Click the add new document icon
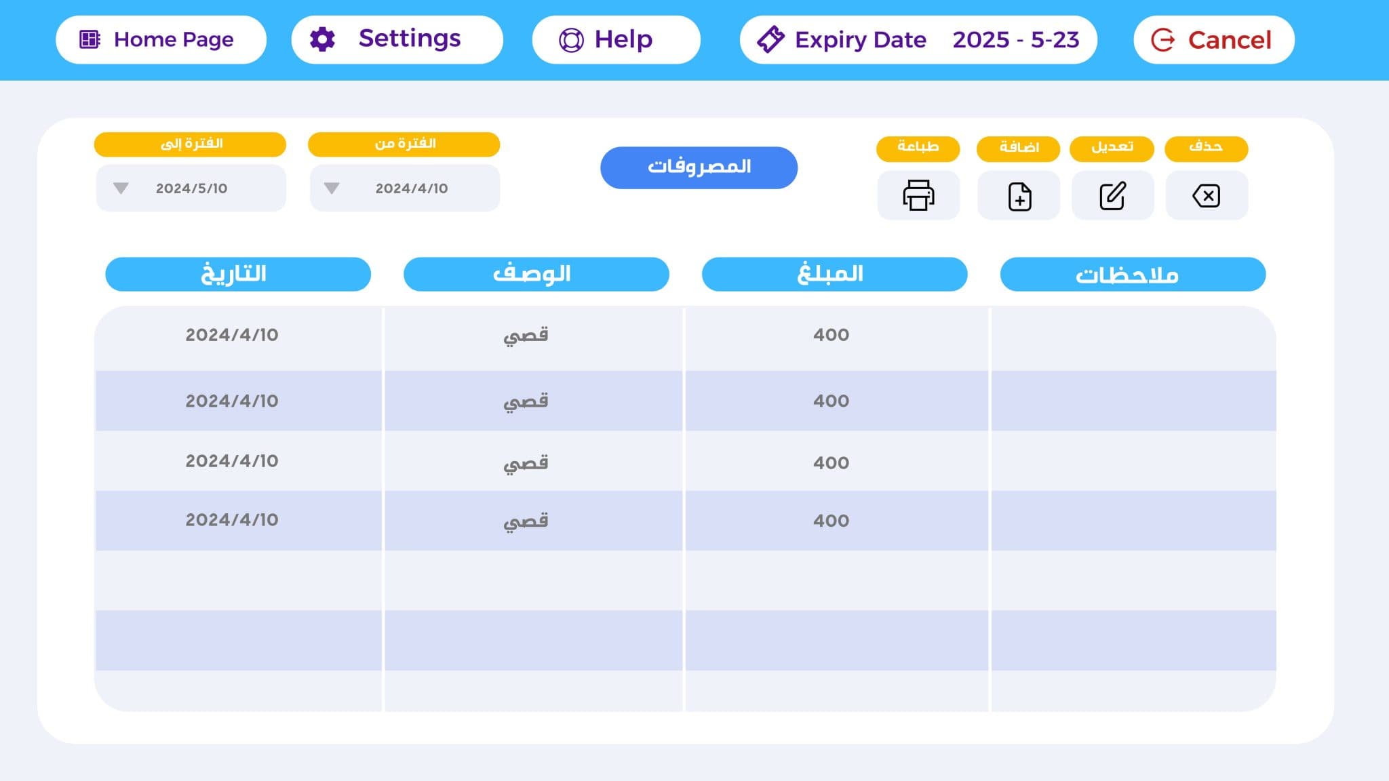The height and width of the screenshot is (781, 1389). coord(1019,196)
